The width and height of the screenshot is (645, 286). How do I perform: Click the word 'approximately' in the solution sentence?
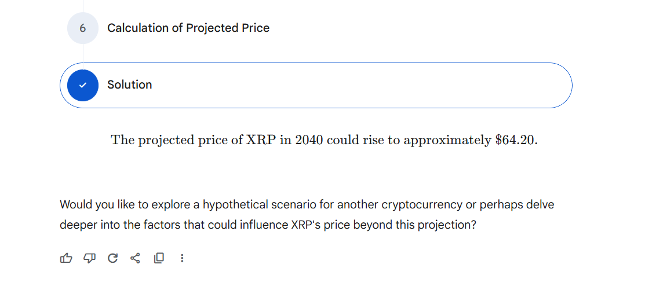[447, 140]
